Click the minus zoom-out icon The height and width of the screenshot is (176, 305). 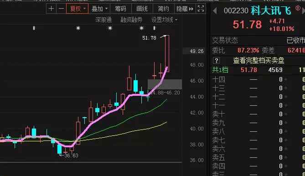click(x=61, y=9)
